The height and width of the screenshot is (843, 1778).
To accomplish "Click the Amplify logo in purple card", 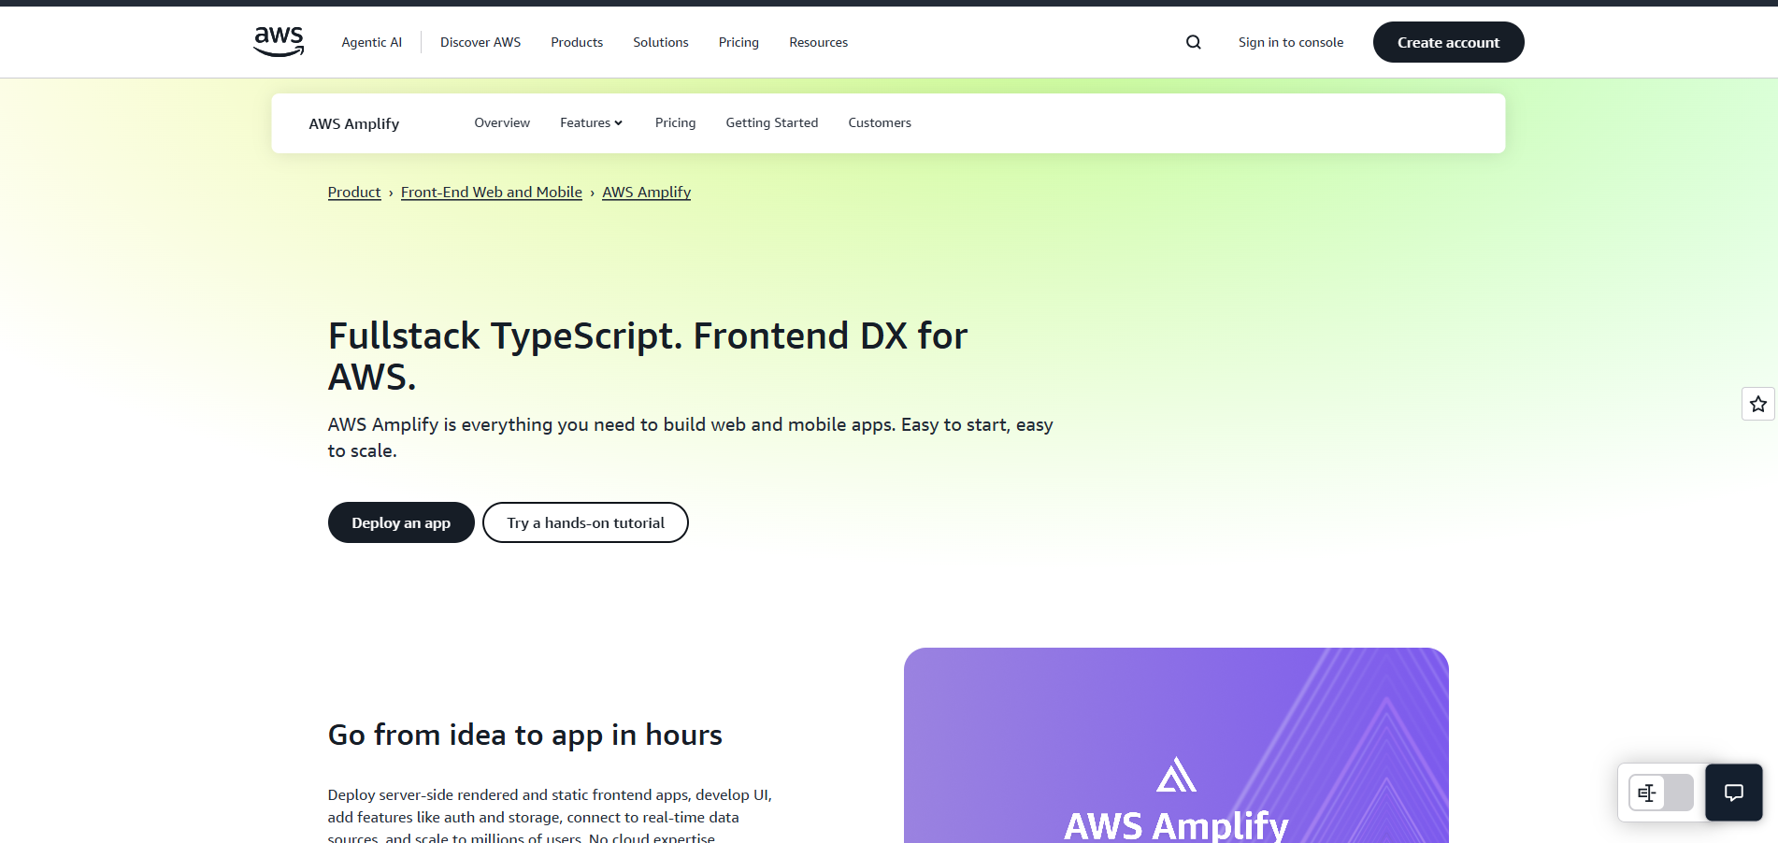I will [x=1176, y=775].
